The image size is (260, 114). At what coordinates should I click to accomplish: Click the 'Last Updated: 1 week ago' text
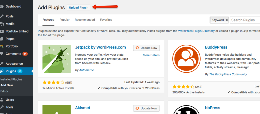(x=142, y=82)
